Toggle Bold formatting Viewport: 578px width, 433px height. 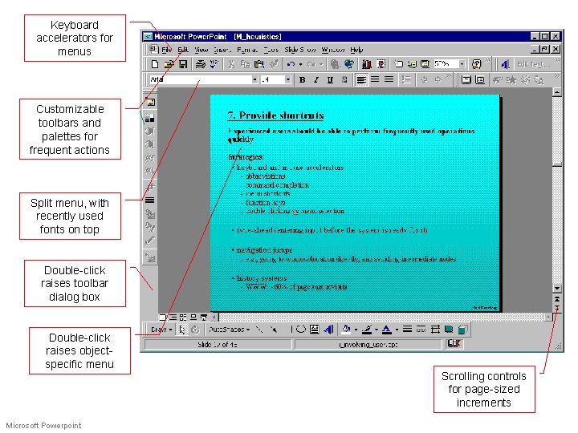(302, 80)
